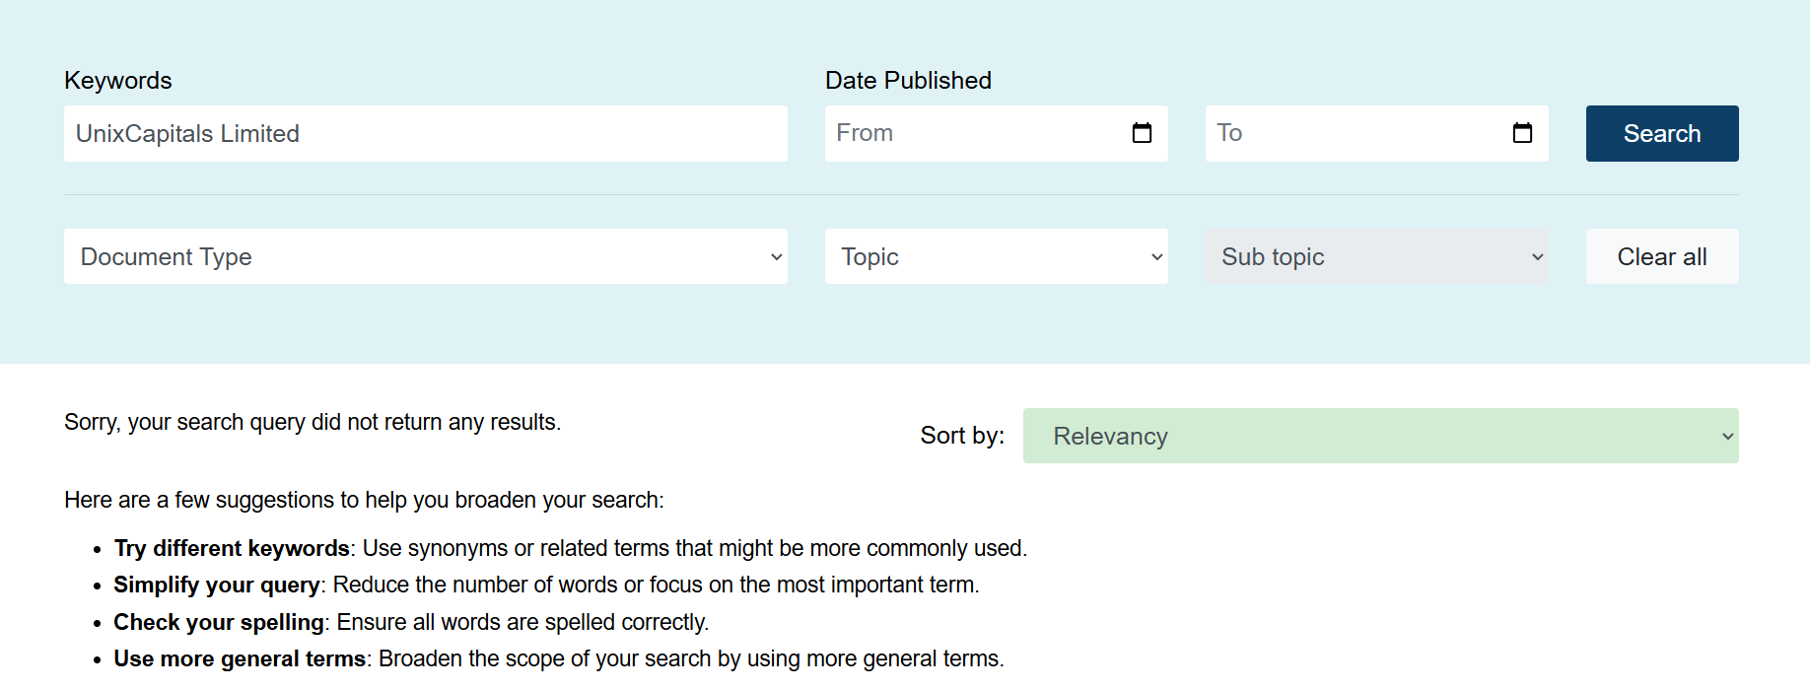Screen dimensions: 1810x690
Task: Click the Try different keywords suggestion
Action: [x=571, y=548]
